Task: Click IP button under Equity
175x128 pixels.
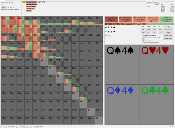Action: click(154, 32)
